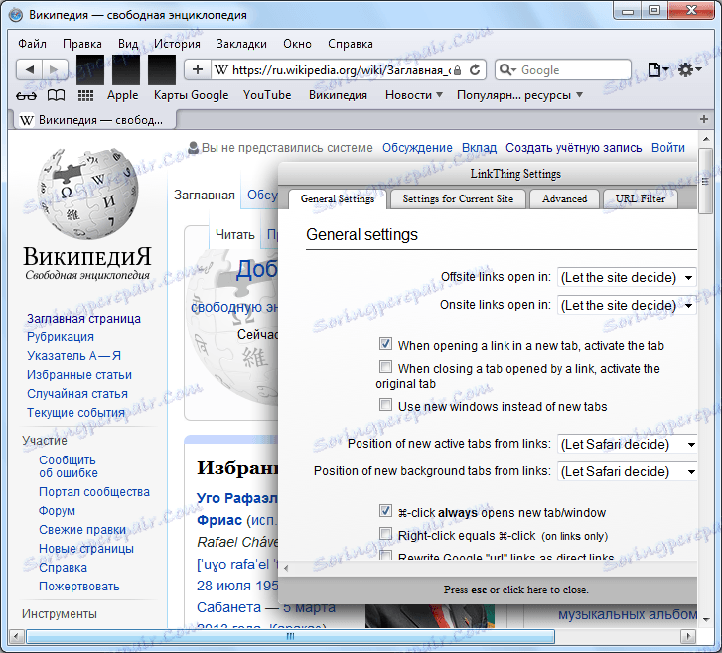Go forward with the Forward arrow button
Viewport: 722px width, 653px height.
point(55,69)
